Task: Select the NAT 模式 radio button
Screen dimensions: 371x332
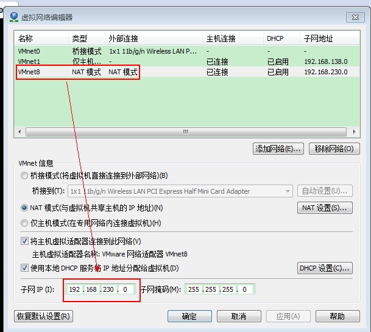Action: [x=24, y=208]
